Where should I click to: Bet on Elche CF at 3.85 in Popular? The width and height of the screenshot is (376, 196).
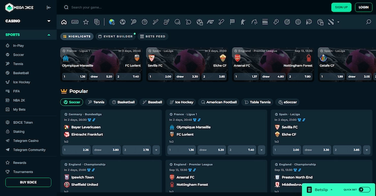(x=347, y=150)
